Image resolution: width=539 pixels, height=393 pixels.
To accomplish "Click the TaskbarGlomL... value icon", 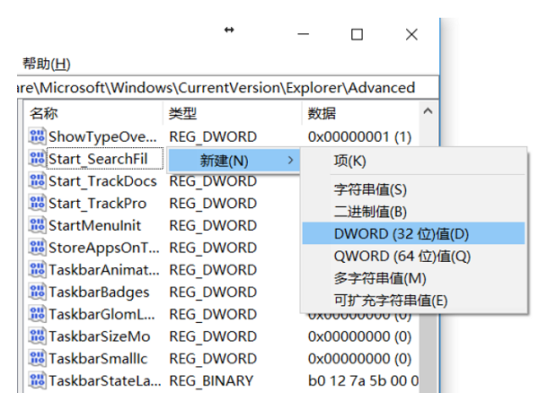I will tap(37, 314).
